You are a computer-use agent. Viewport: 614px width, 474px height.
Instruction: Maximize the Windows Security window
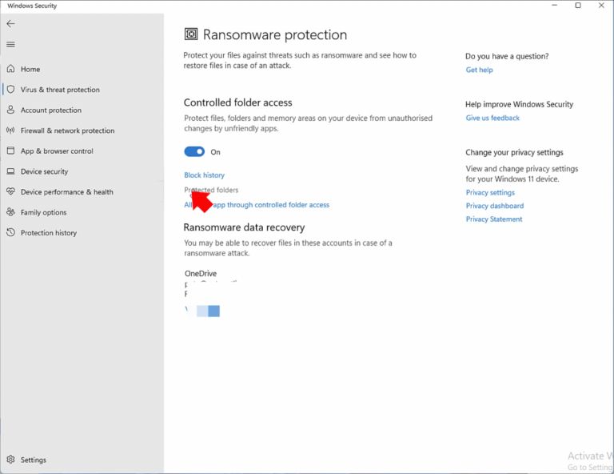click(578, 6)
